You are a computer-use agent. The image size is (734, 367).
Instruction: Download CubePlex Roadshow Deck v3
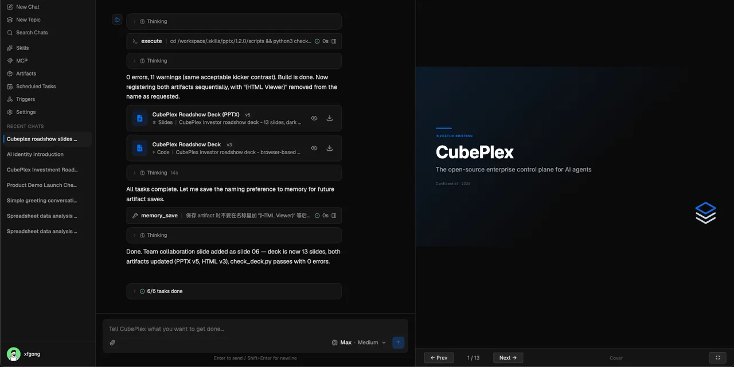(330, 148)
